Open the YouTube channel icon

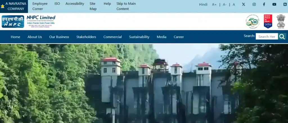(274, 4)
